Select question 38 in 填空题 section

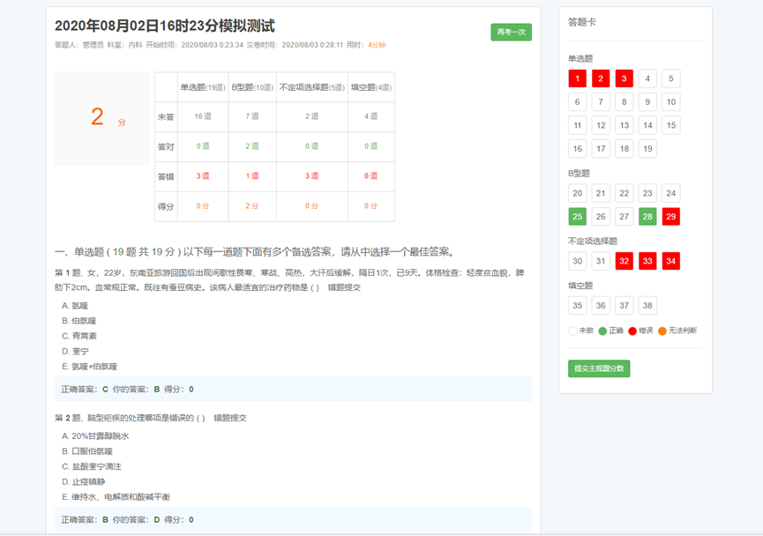647,306
